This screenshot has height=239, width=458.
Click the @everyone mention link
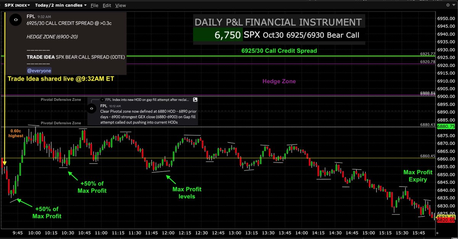pyautogui.click(x=39, y=70)
